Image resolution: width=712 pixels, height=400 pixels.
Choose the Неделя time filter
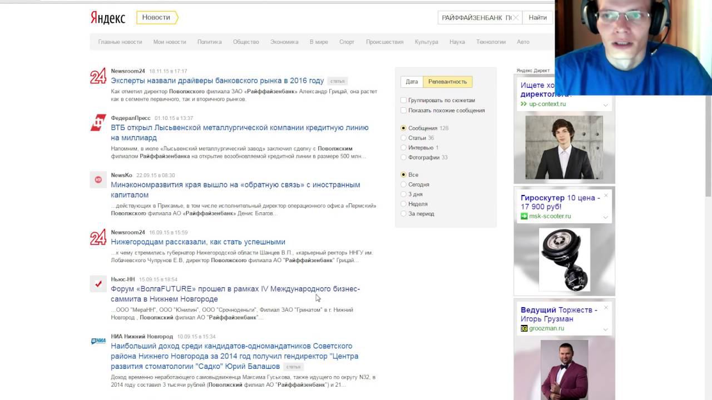[404, 204]
